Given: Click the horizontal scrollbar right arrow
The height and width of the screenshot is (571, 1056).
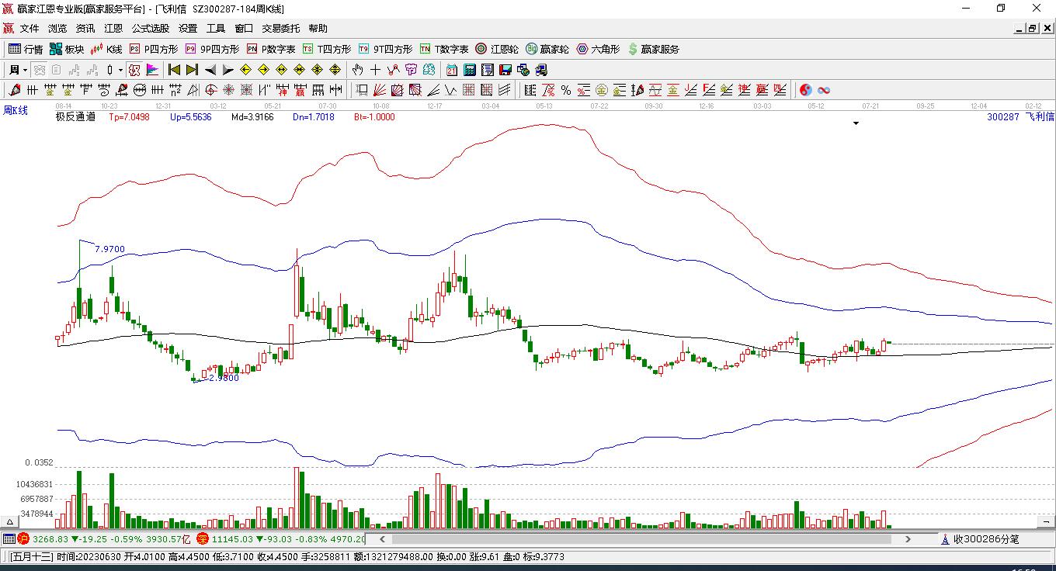Looking at the screenshot, I should point(909,538).
